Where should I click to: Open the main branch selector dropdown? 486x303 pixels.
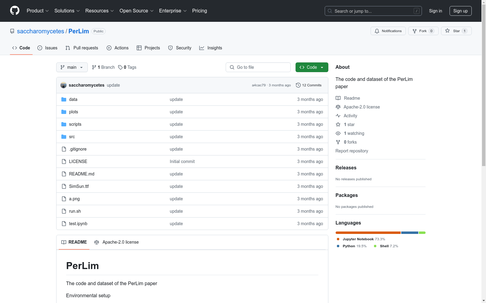tap(72, 67)
